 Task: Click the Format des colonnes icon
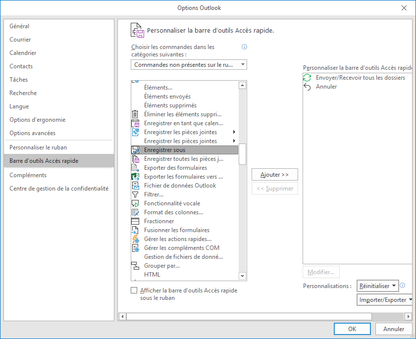(x=135, y=212)
